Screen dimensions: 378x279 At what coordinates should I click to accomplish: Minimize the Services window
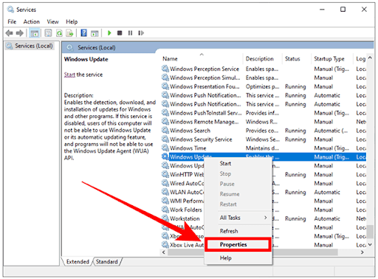pos(322,10)
